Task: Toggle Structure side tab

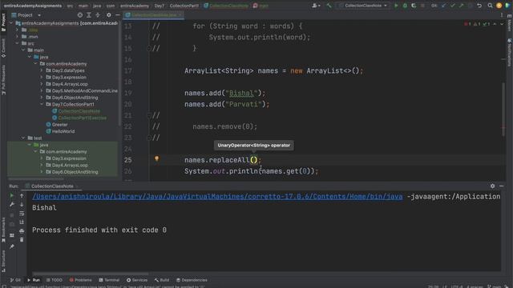Action: (3, 261)
